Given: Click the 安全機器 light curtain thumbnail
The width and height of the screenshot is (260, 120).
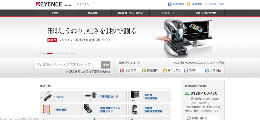Looking at the screenshot, I should tap(47, 110).
